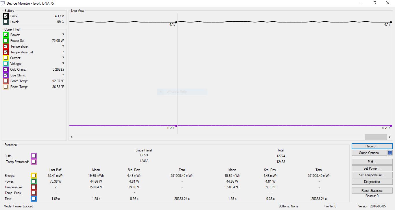Open the Record dialog
Viewport: 395px width, 210px height.
[x=372, y=146]
